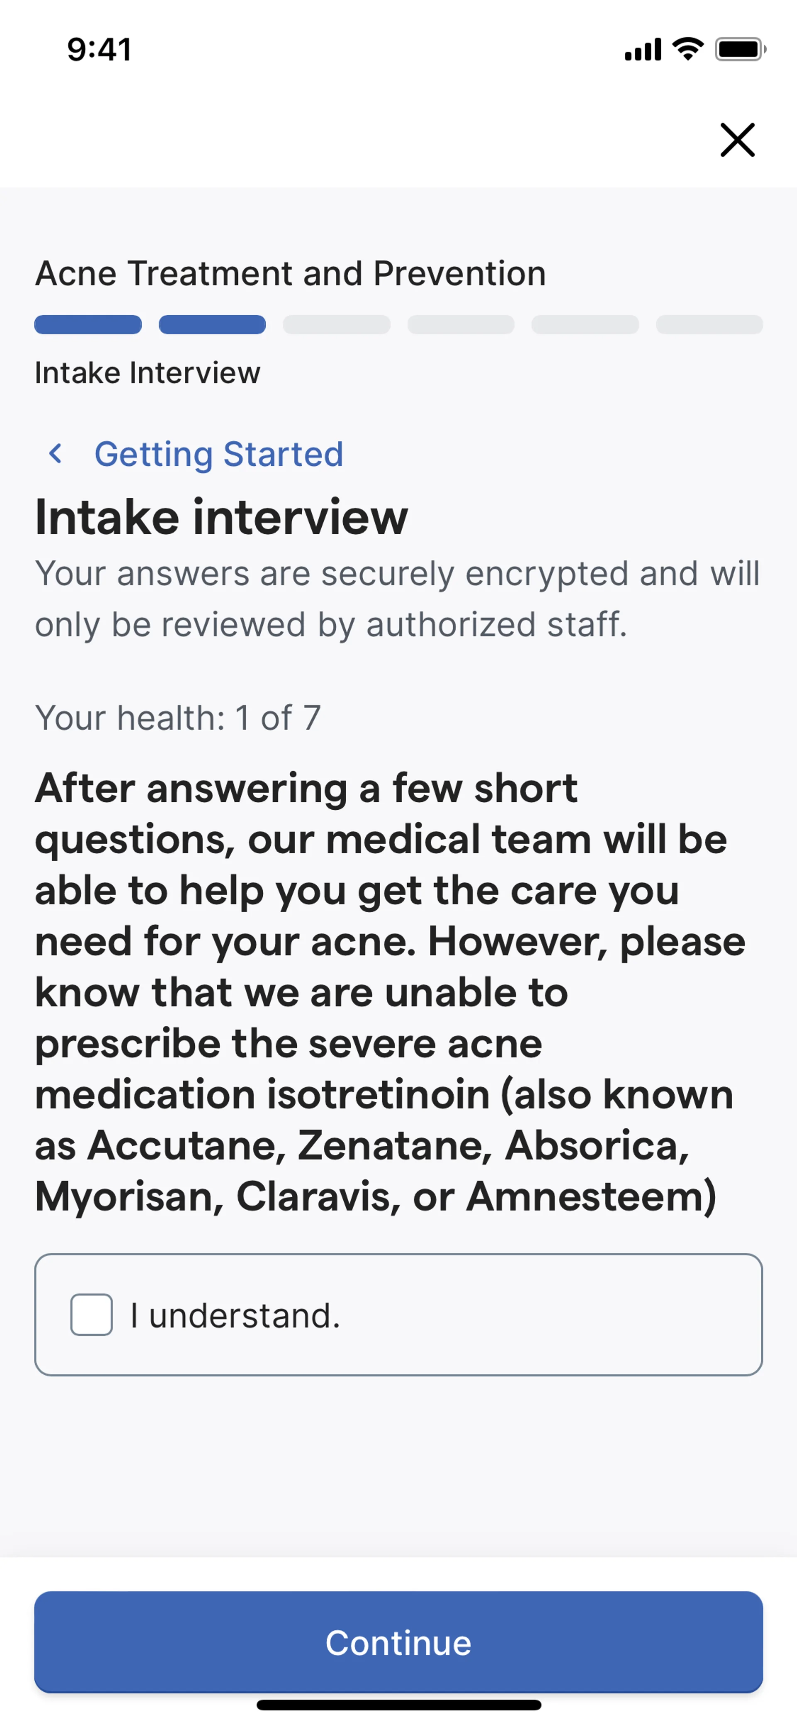
Task: Click the fourth progress segment
Action: 461,324
